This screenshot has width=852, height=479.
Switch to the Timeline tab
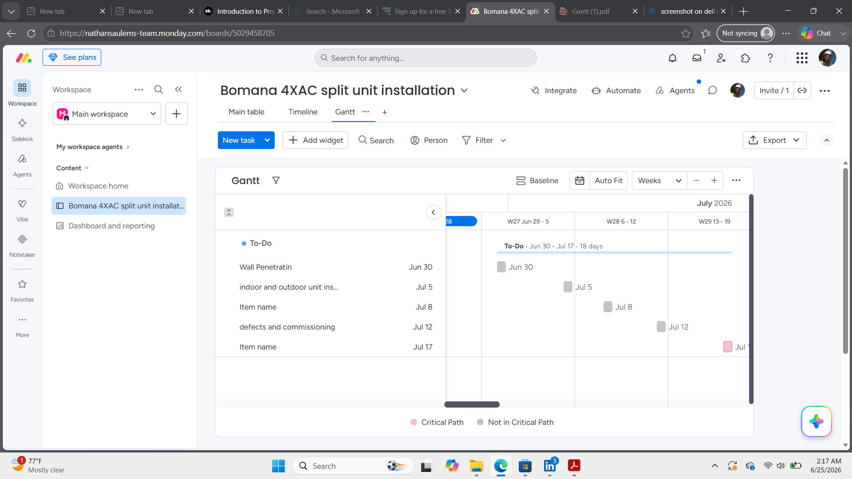[x=303, y=112]
